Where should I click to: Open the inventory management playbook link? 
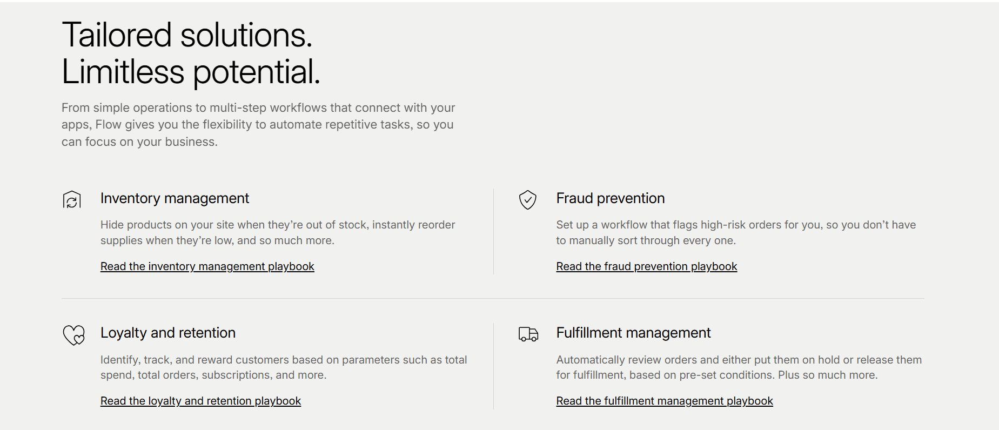[x=207, y=266]
